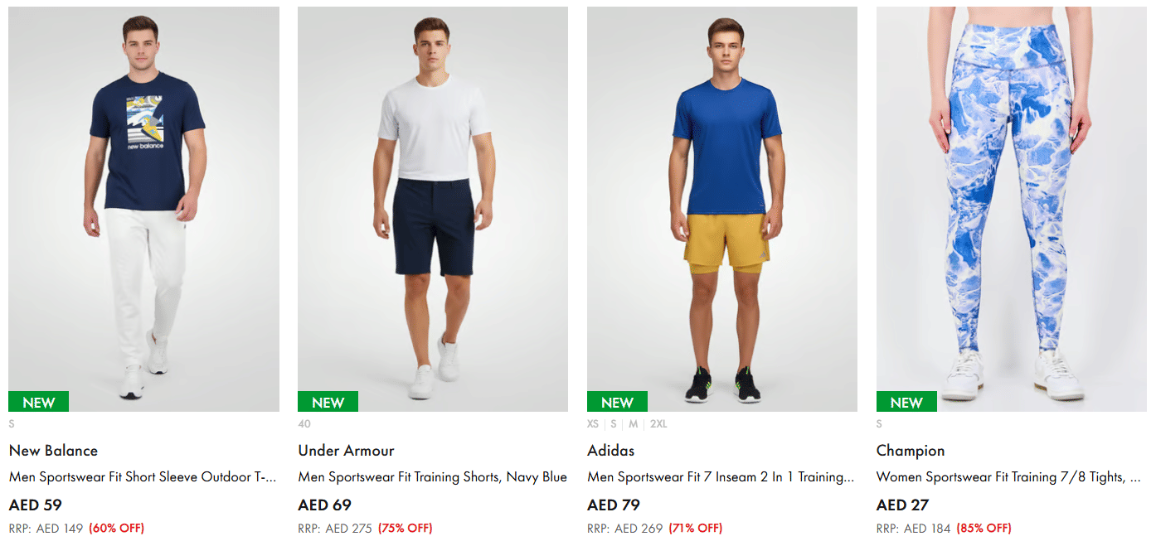Open Women Sportswear Fit Training 7/8 Tights title

1008,477
